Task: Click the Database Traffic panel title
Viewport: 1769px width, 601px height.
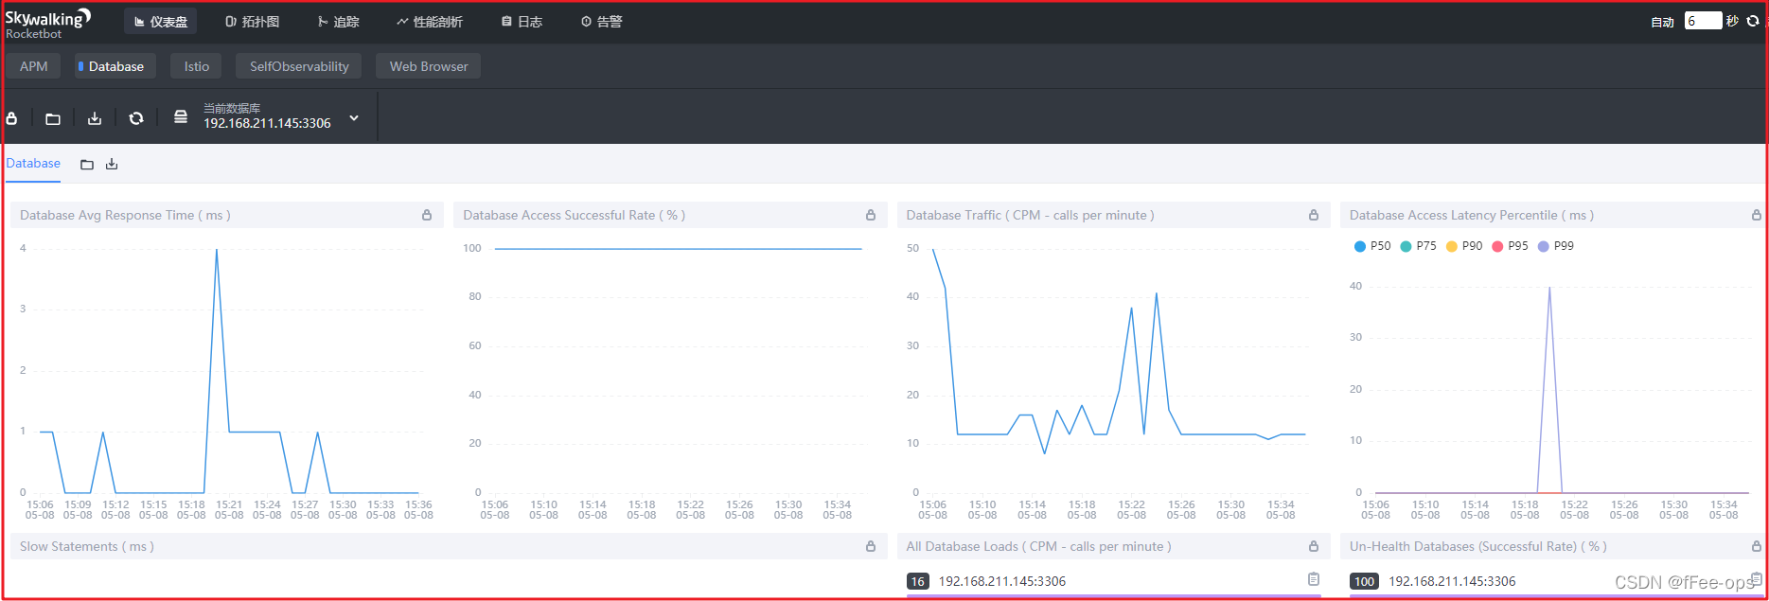Action: [1030, 216]
